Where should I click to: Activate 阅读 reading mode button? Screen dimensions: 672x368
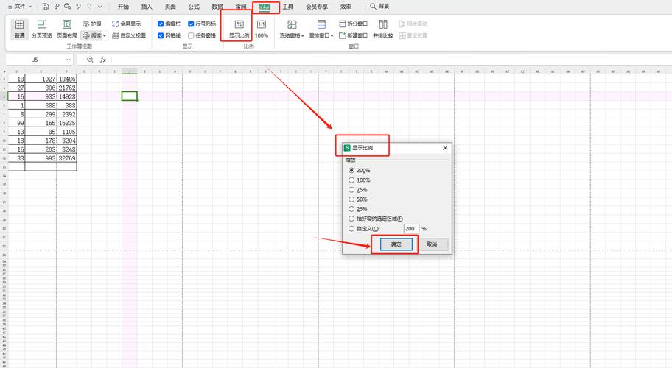click(92, 35)
